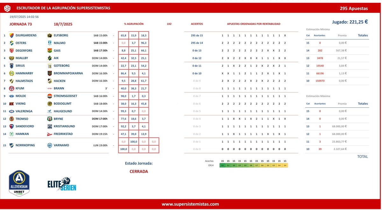Click APUESTAS ORDENADAS POR RENTABILIDAD header
382x210 pixels.
click(x=254, y=24)
